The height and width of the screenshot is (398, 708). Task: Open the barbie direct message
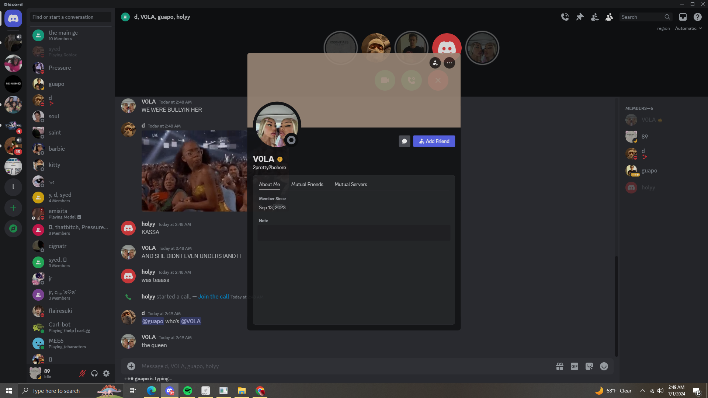(x=71, y=149)
